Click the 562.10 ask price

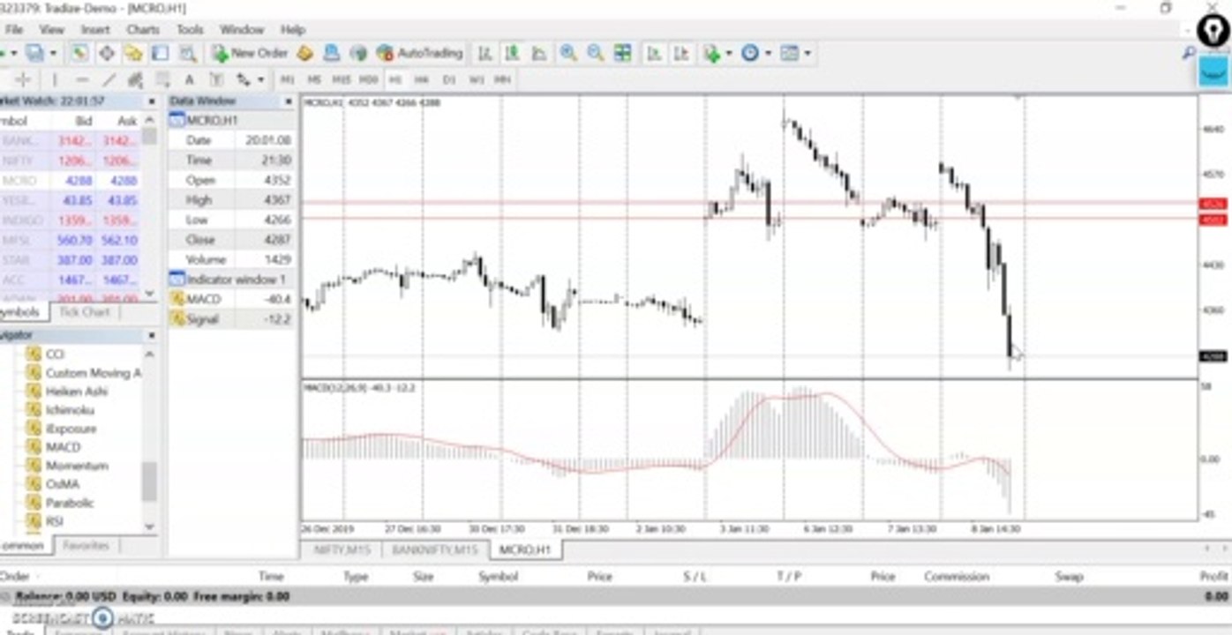pyautogui.click(x=120, y=240)
